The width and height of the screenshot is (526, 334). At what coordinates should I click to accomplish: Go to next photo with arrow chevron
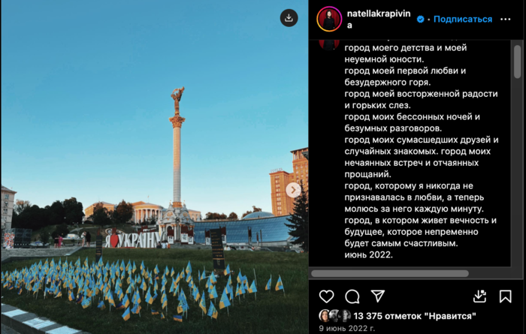(293, 190)
